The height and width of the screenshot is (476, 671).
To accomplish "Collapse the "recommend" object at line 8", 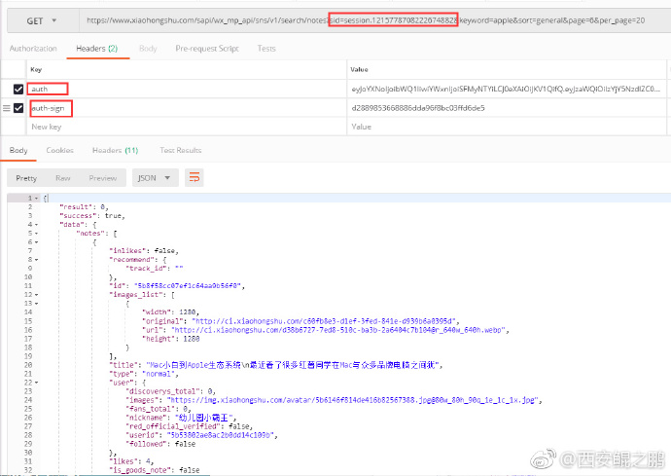I will [x=36, y=260].
